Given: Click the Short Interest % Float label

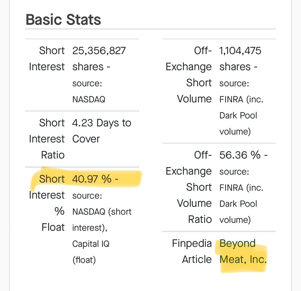Looking at the screenshot, I should [47, 203].
